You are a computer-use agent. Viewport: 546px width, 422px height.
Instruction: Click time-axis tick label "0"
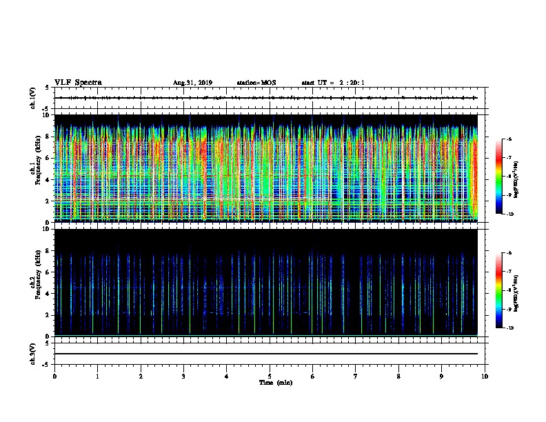coord(54,376)
